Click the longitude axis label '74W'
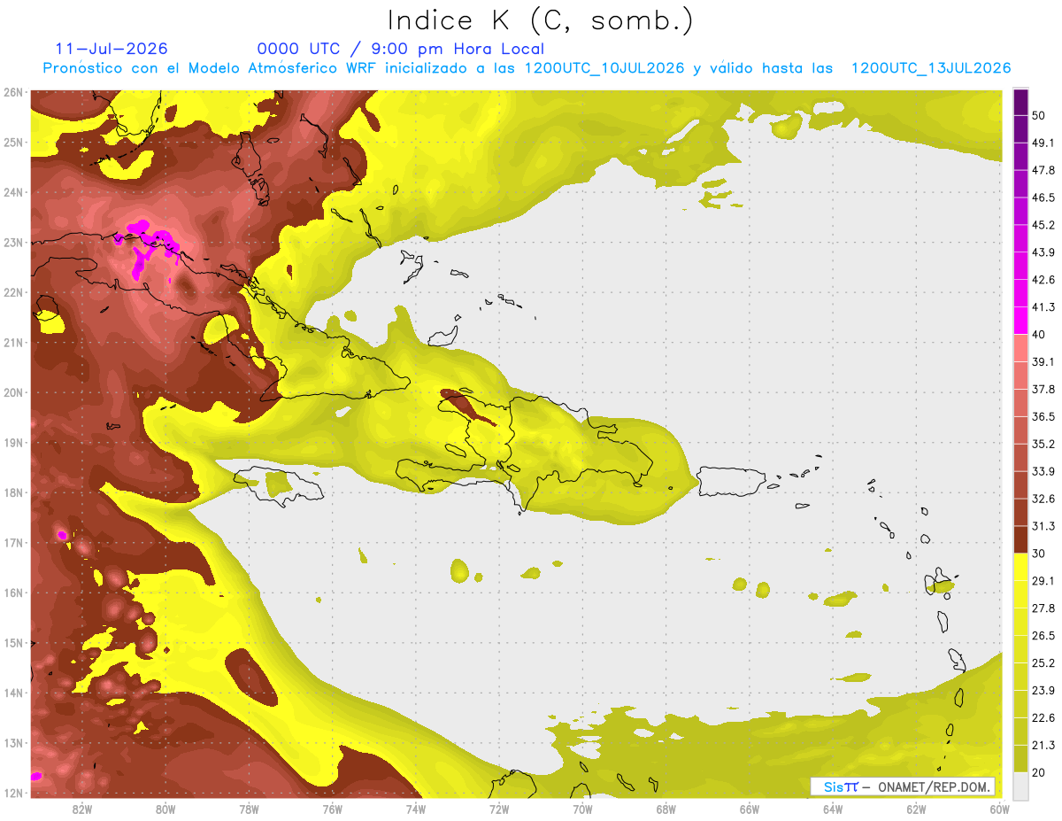The image size is (1062, 821). pyautogui.click(x=416, y=809)
